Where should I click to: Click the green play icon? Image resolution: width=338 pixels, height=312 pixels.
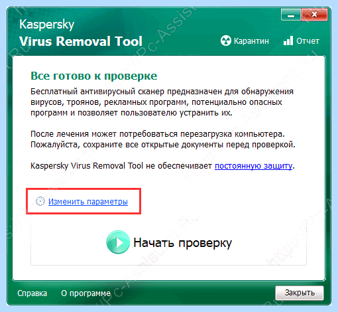(118, 242)
